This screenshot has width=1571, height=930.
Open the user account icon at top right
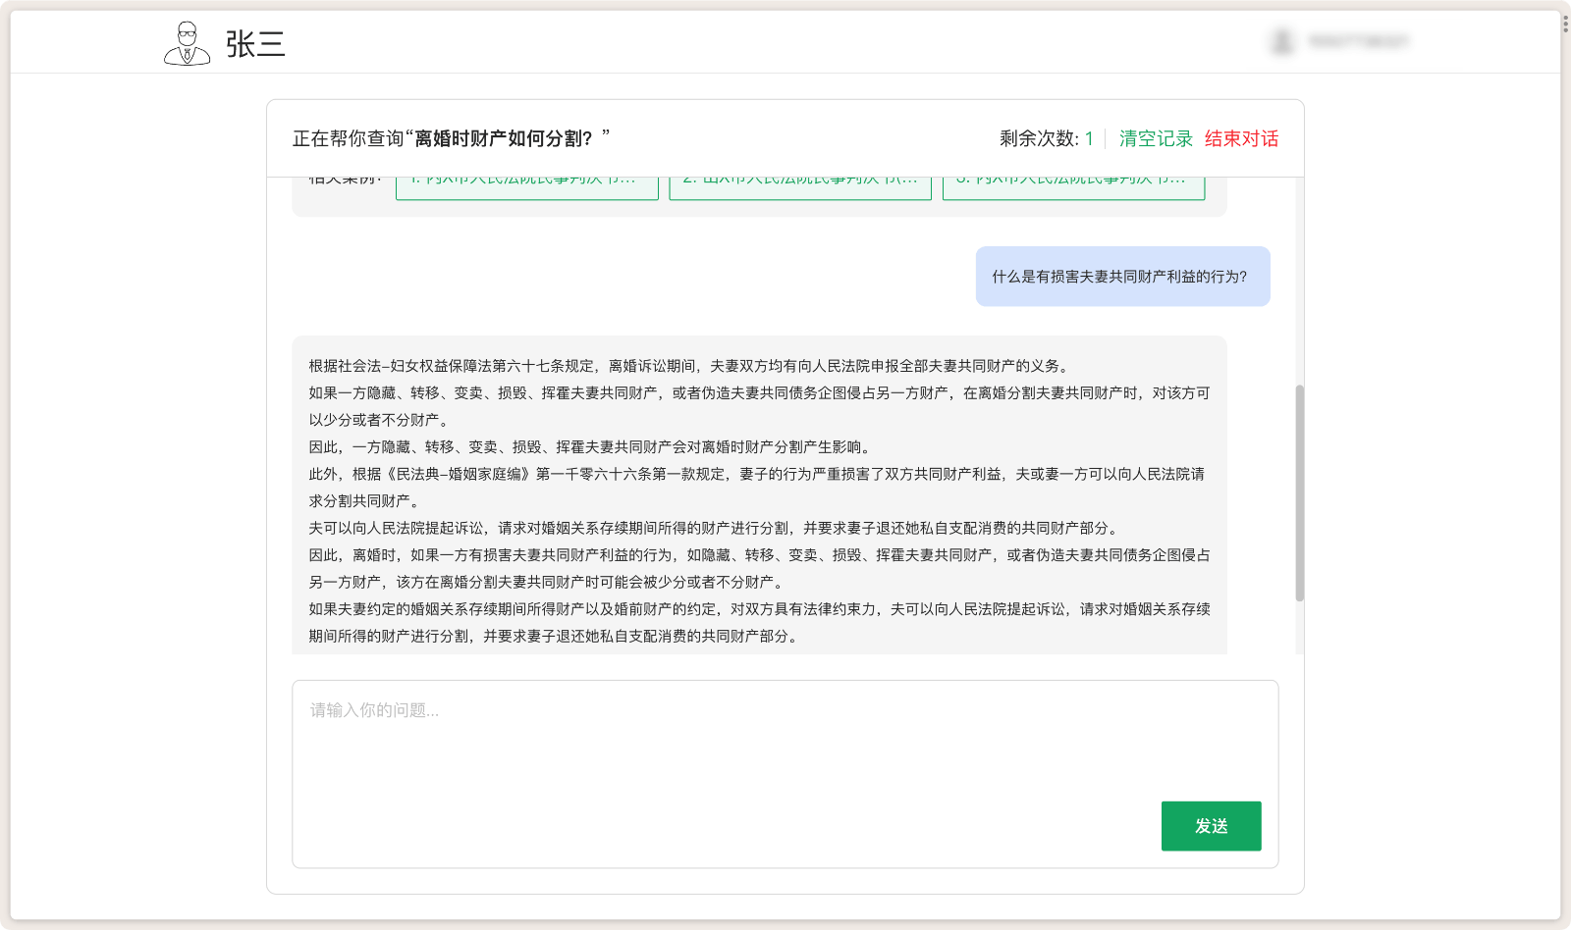tap(1279, 42)
